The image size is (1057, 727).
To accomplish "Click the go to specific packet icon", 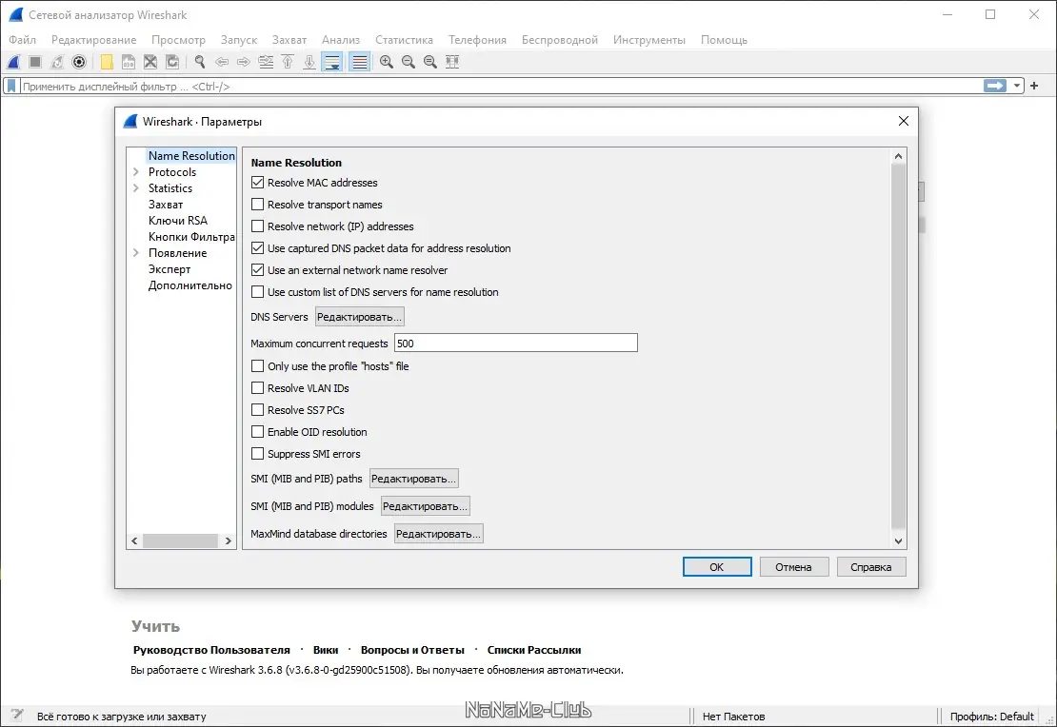I will [266, 62].
